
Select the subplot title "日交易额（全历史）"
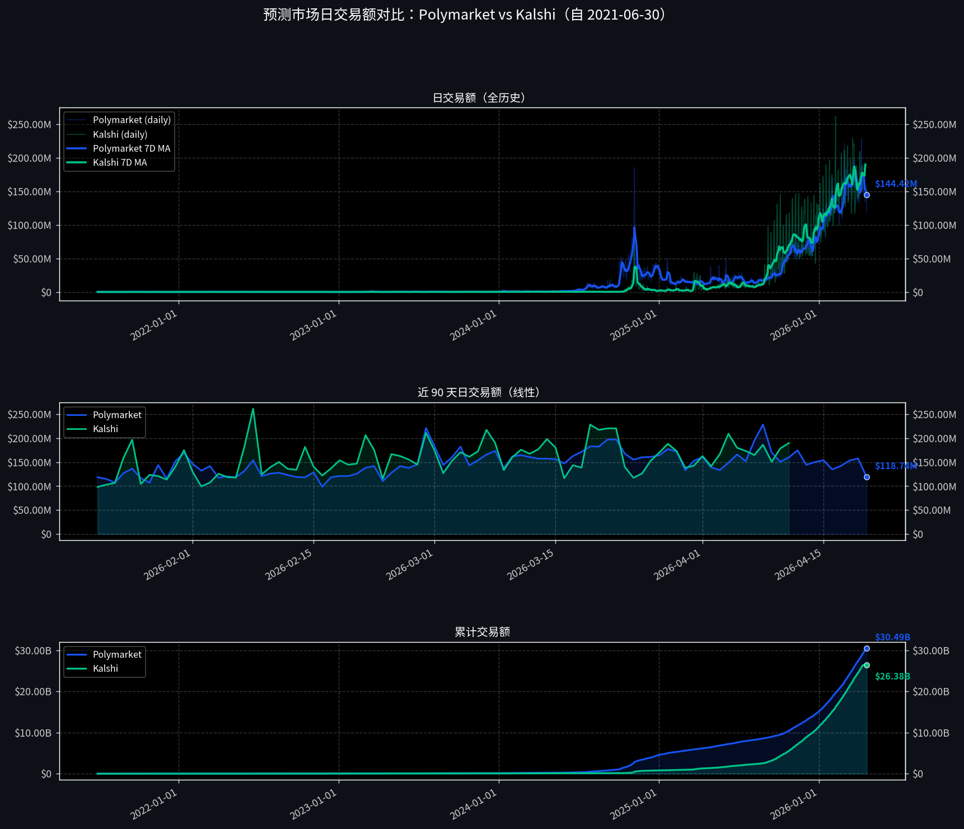482,98
